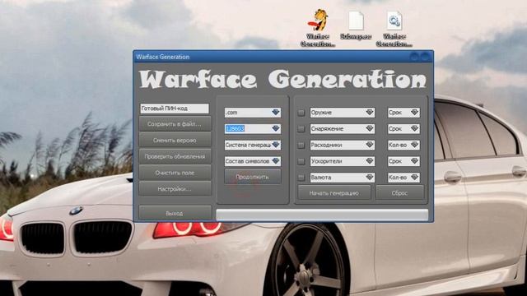Click the Warface Generation window title bar

point(283,57)
